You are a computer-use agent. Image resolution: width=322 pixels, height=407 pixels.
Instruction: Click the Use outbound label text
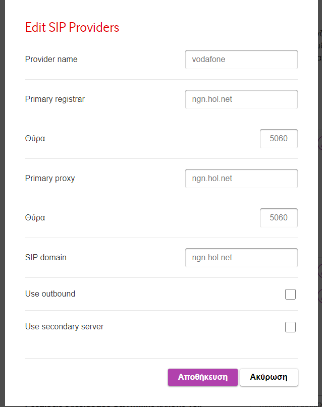[50, 294]
